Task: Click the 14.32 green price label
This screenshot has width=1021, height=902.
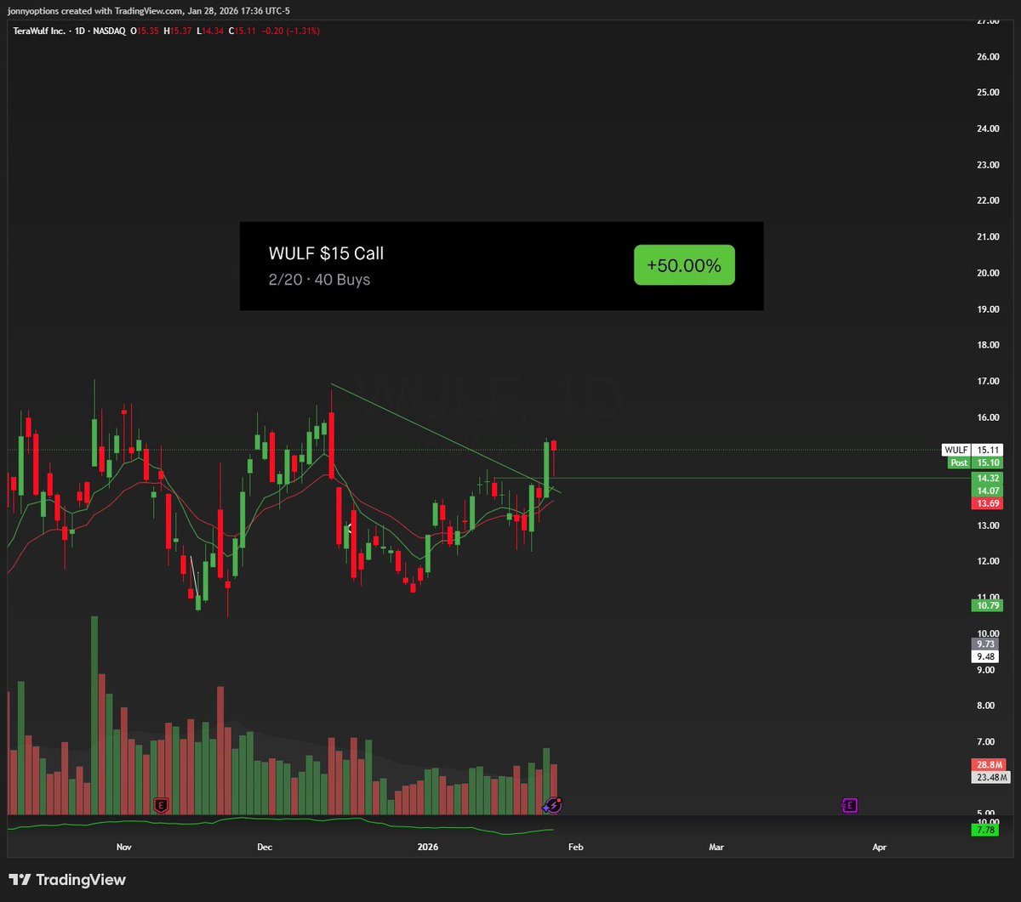Action: [987, 479]
